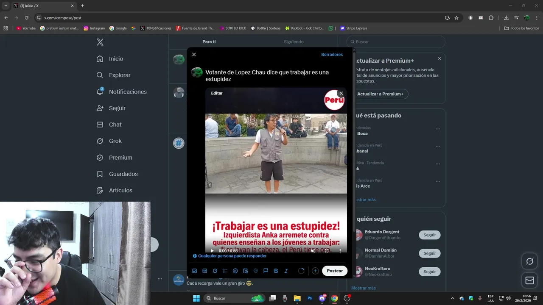This screenshot has width=543, height=305.
Task: Unmute the attached video
Action: pos(312,251)
